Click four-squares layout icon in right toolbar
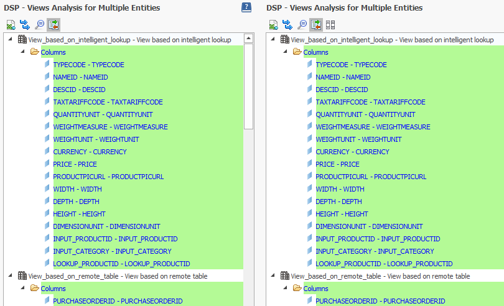This screenshot has width=504, height=306. [x=330, y=25]
